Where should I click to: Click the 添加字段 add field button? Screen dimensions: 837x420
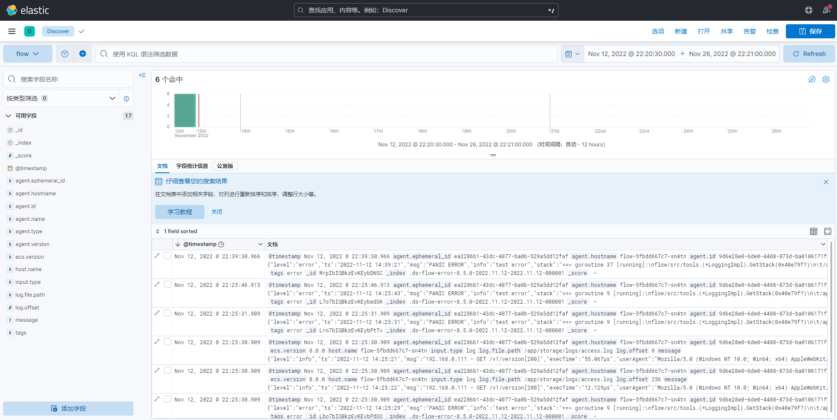[68, 409]
